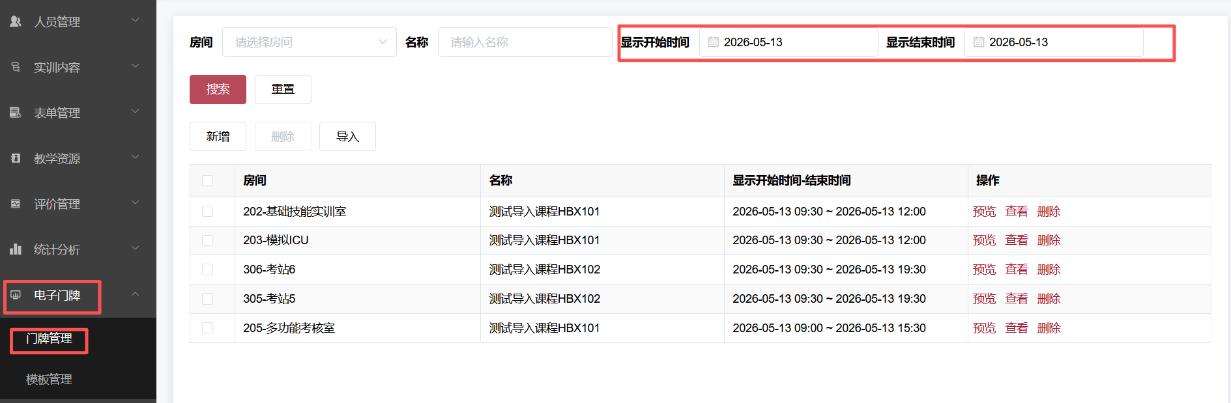Click the 实训内容 sidebar icon
The height and width of the screenshot is (403, 1231).
(x=16, y=67)
